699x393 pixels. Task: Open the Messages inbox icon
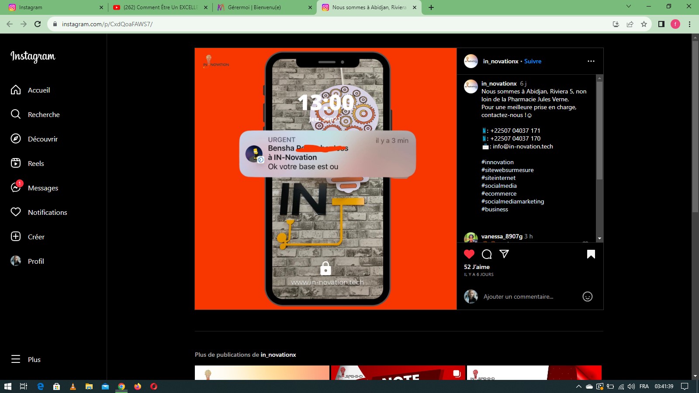click(x=16, y=188)
